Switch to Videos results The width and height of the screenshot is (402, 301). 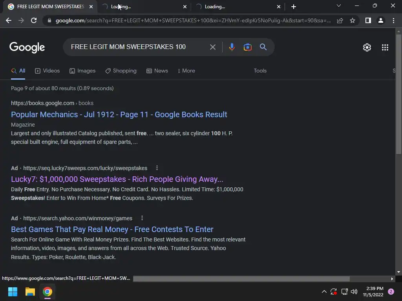(47, 71)
